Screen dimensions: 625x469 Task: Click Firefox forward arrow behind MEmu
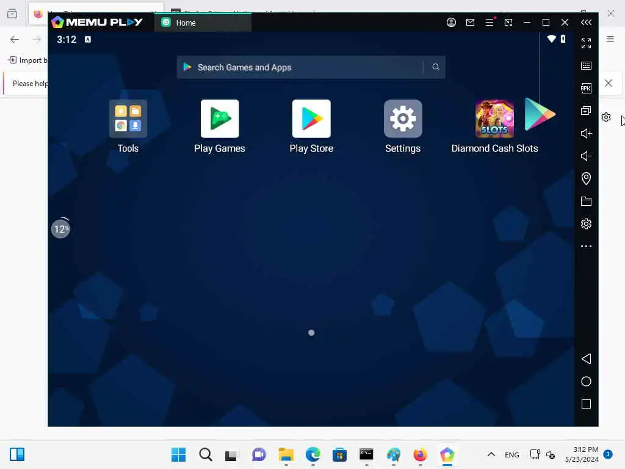click(x=37, y=39)
